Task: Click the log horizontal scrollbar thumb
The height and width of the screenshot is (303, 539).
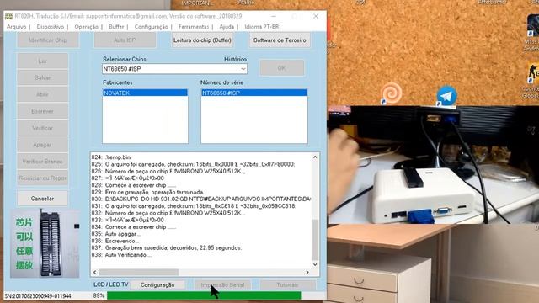Action: click(138, 272)
